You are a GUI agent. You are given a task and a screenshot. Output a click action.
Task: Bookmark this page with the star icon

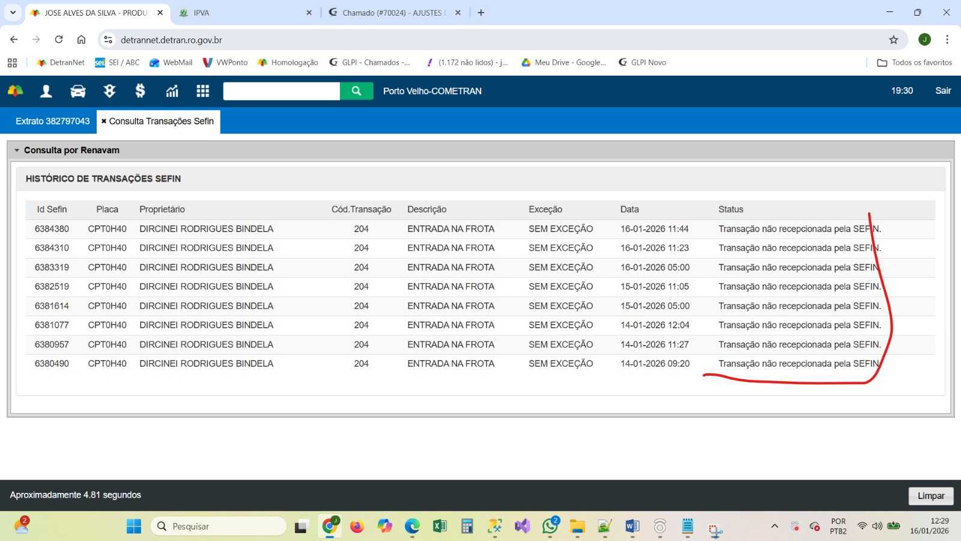(894, 40)
